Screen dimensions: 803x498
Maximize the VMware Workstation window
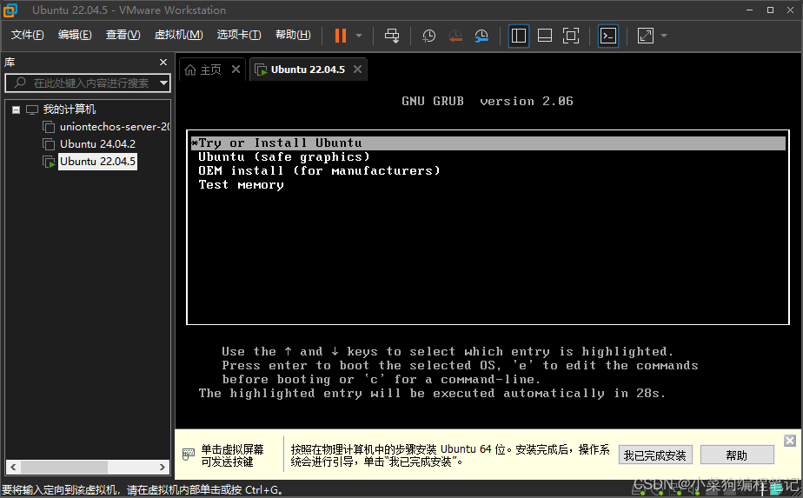tap(770, 10)
